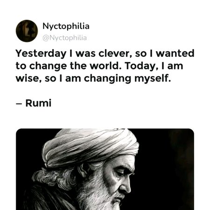Open the @Nyctophilia handle link
Viewport: 210px width, 210px height.
(x=64, y=38)
